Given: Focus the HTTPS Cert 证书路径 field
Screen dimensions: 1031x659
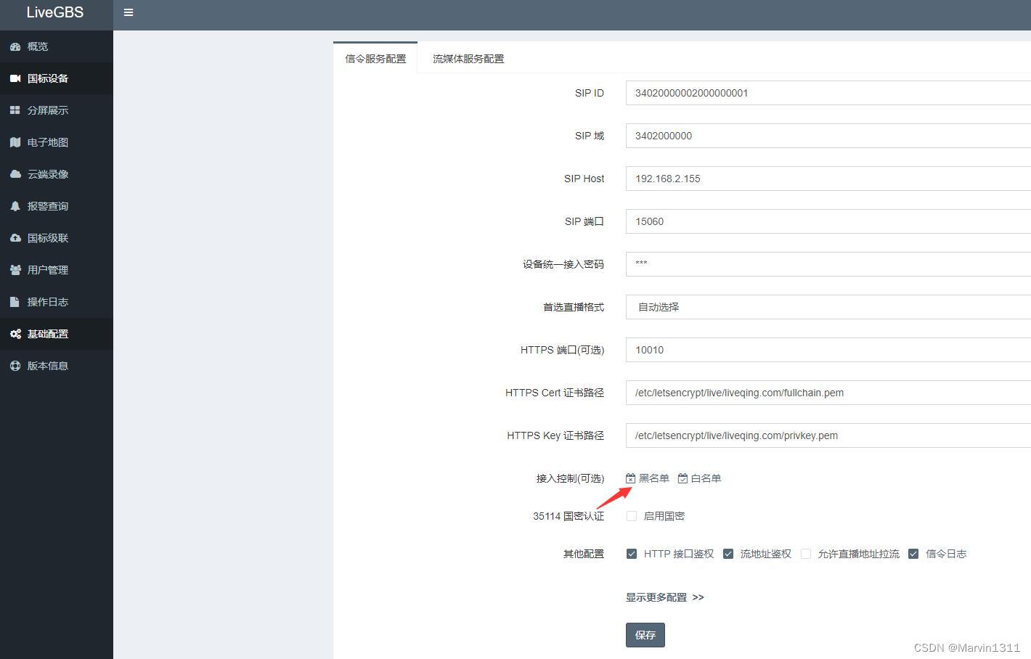Looking at the screenshot, I should [828, 393].
